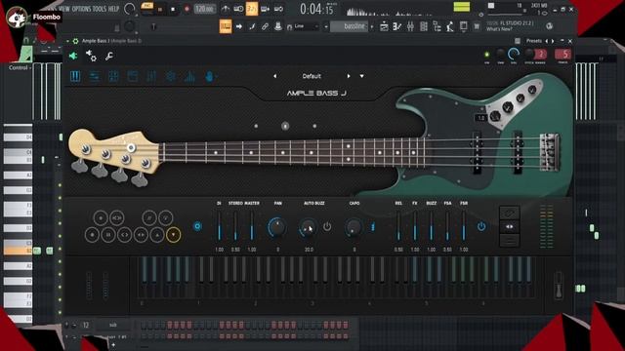The image size is (625, 351).
Task: Click the blue VOL knob in plugin wrapper
Action: [514, 54]
